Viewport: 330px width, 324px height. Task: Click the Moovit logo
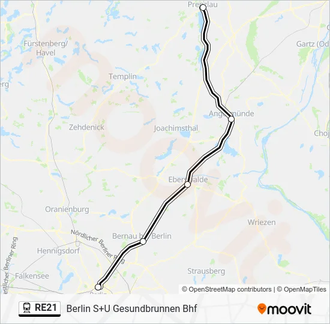(284, 309)
